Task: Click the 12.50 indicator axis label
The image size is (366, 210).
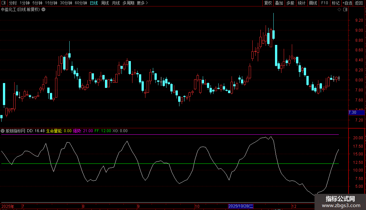Action: (358, 162)
